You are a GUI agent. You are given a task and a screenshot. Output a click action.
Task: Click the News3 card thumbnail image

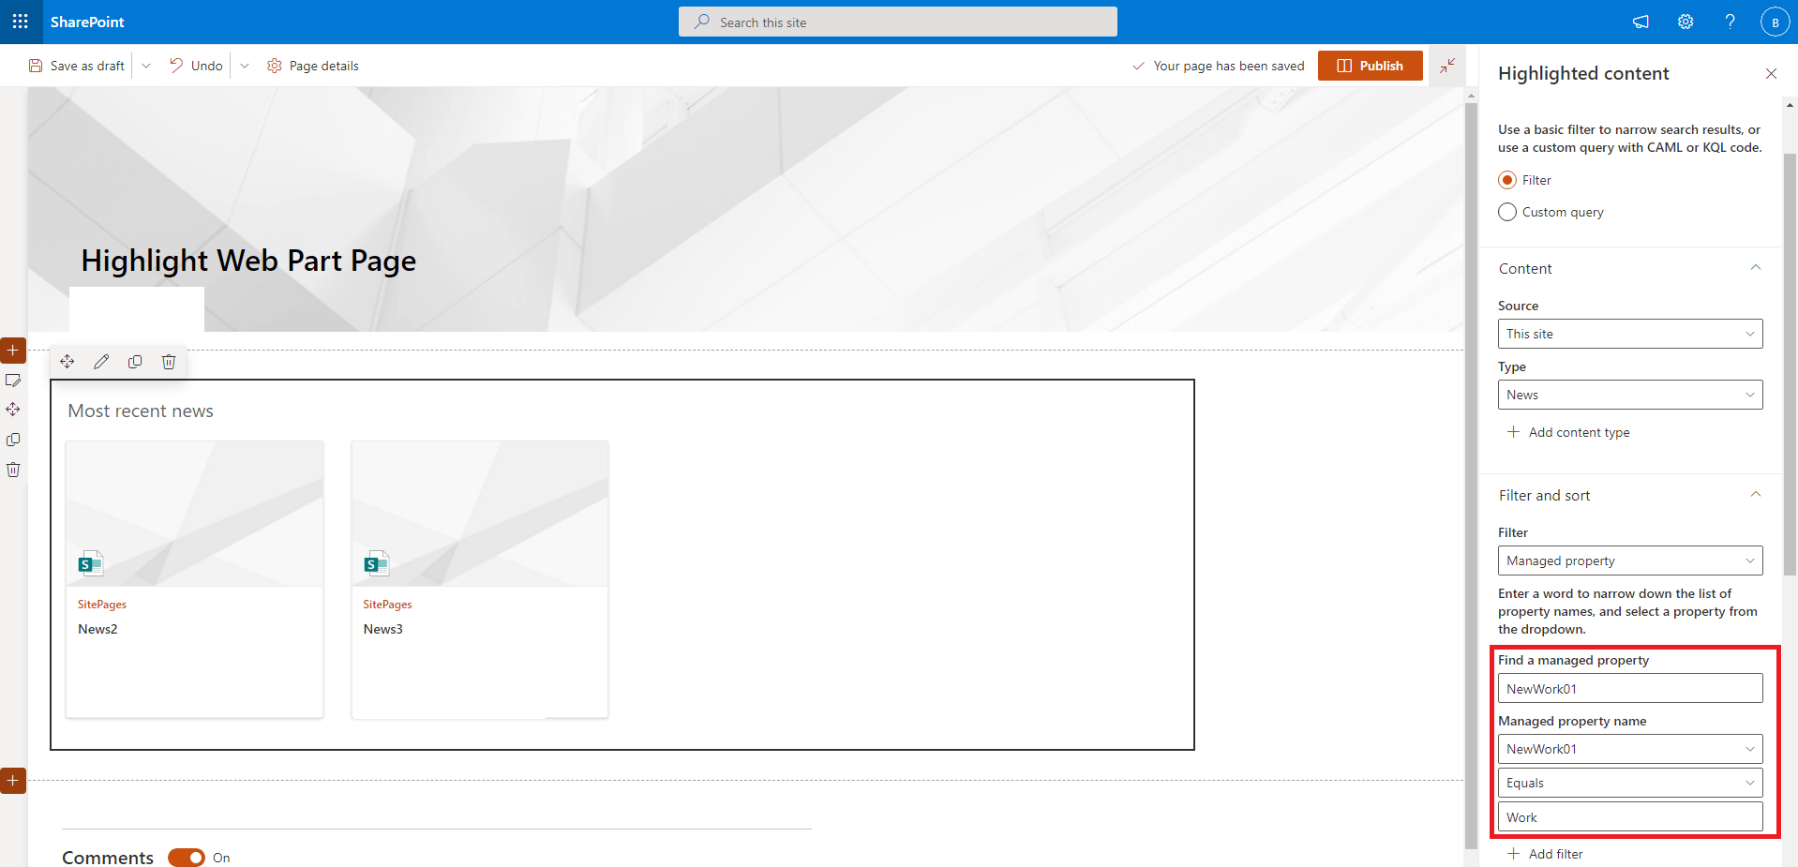[x=480, y=514]
